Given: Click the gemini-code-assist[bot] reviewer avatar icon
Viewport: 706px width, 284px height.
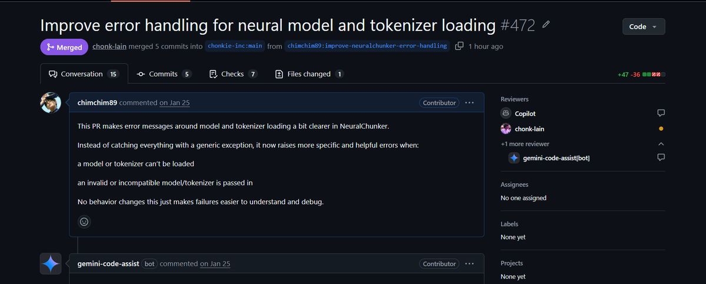Looking at the screenshot, I should 514,158.
